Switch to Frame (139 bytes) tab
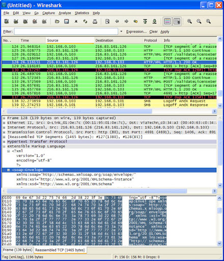224x261 pixels. (18, 250)
